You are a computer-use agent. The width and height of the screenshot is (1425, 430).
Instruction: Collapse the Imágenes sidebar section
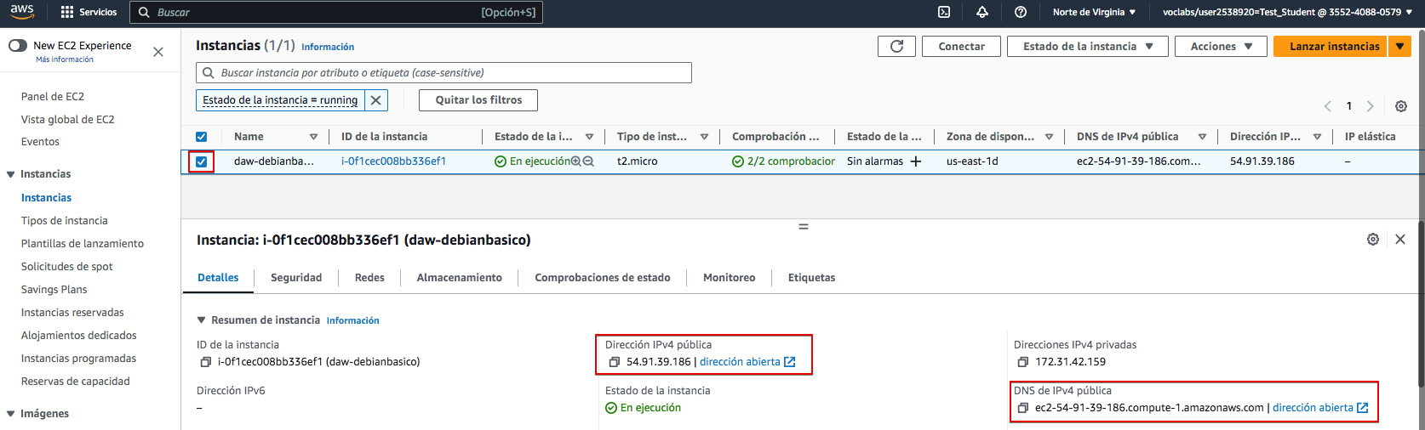pos(11,414)
